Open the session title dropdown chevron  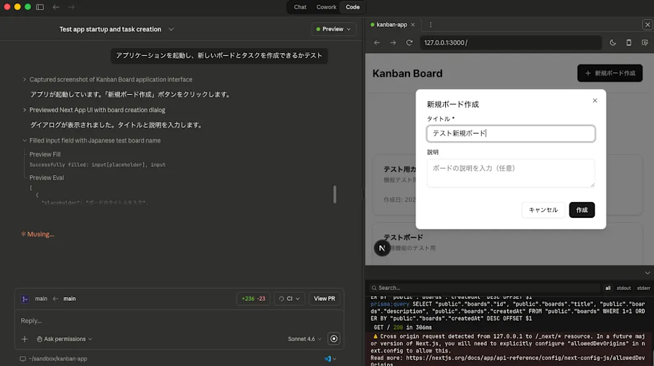pos(171,29)
